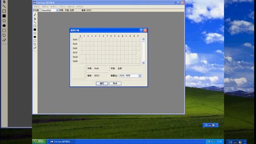256x144 pixels.
Task: Click the 檔案 EUDC value in dialog
Action: click(97, 76)
